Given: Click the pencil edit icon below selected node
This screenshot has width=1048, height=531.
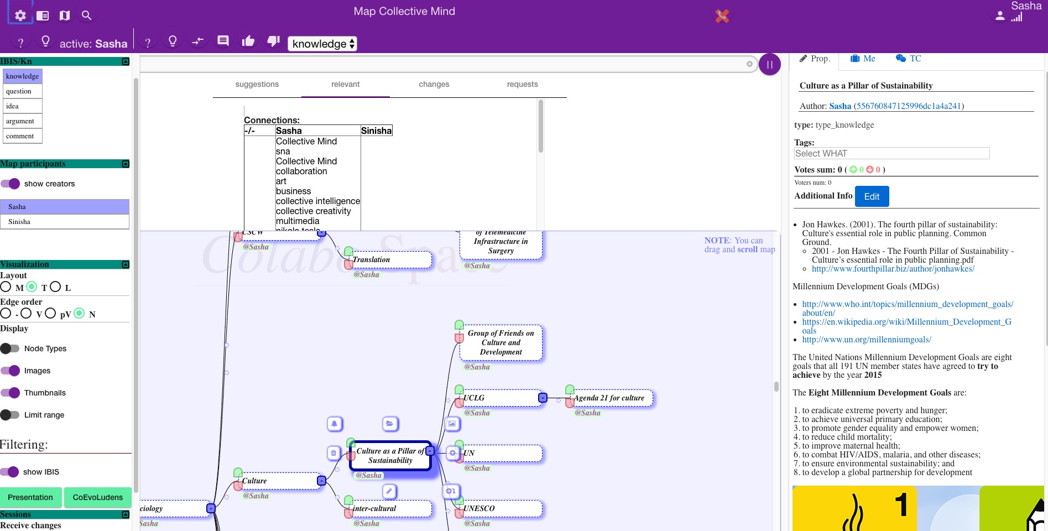Looking at the screenshot, I should tap(389, 491).
